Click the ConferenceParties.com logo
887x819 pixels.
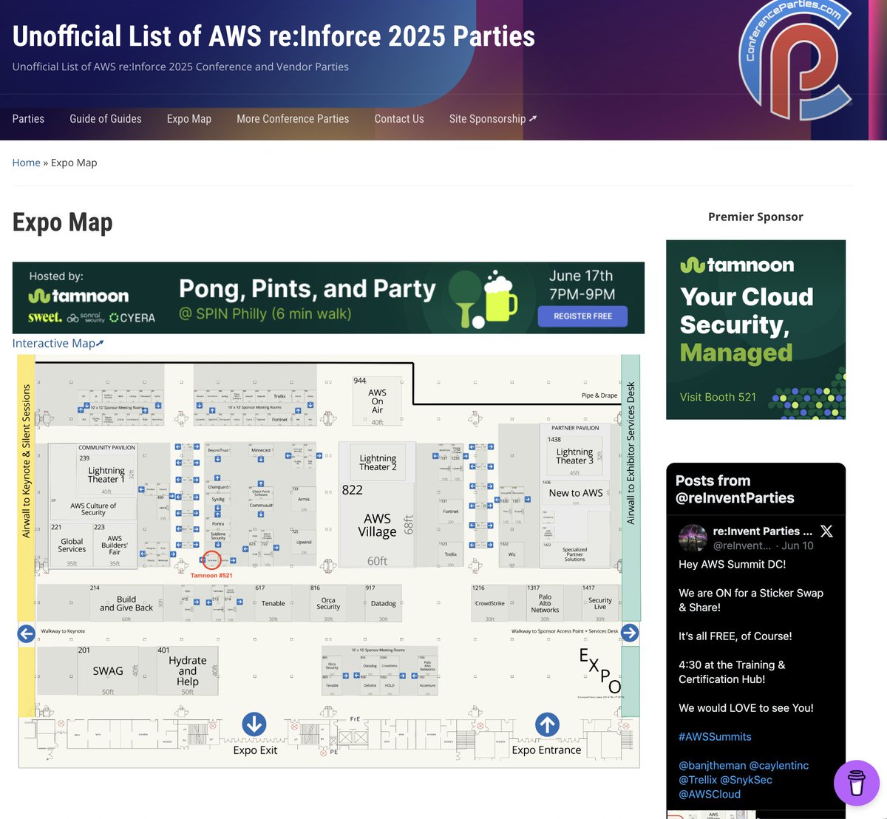(796, 61)
